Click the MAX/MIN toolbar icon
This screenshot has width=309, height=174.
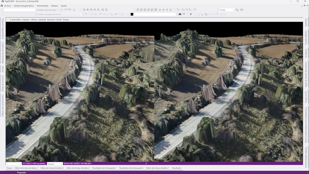(x=206, y=14)
